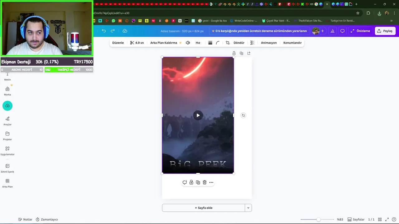Duplicate the element via the floating toolbar

(x=198, y=182)
